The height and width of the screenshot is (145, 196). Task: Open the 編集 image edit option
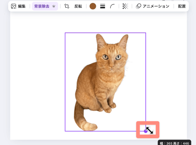tap(18, 6)
